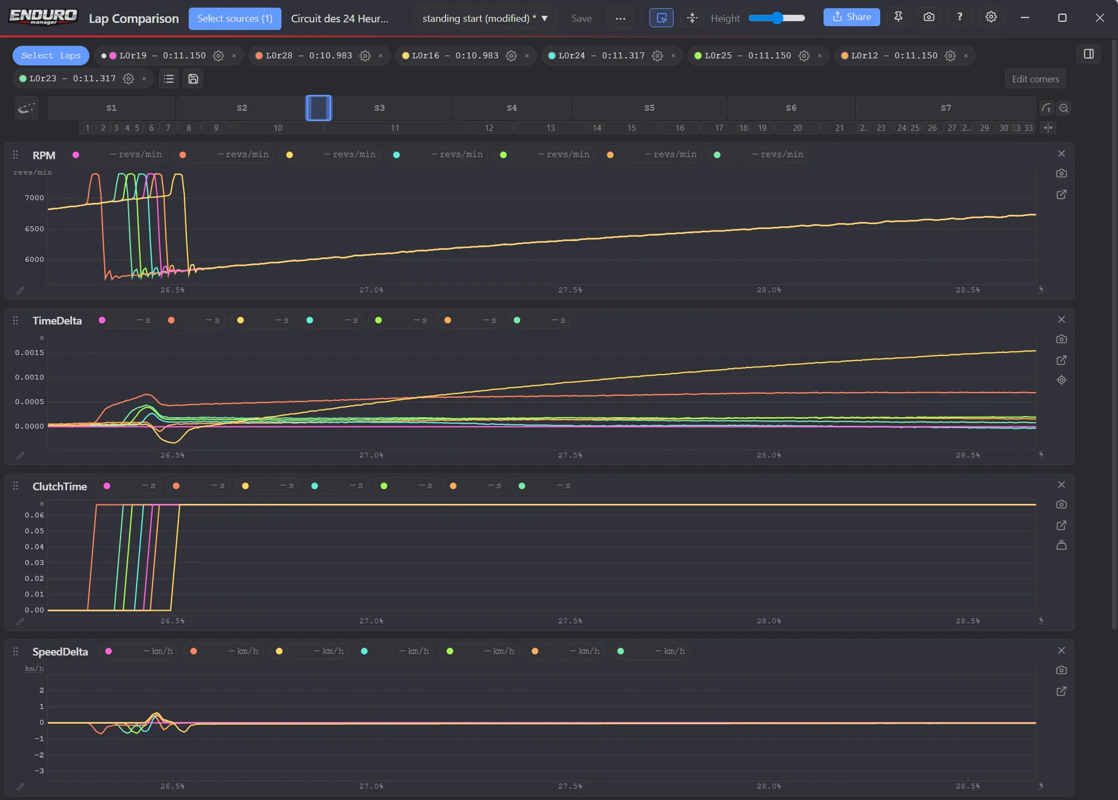The height and width of the screenshot is (800, 1118).
Task: Close the TimeDelta chart panel
Action: [1061, 320]
